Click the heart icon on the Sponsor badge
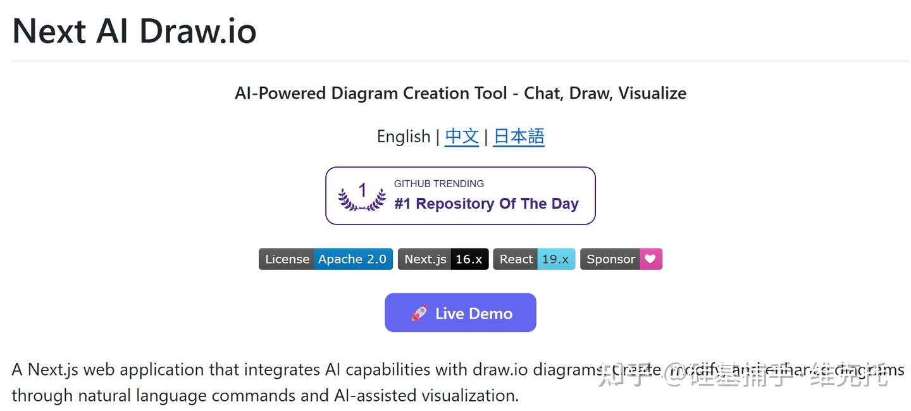Image resolution: width=911 pixels, height=411 pixels. [x=650, y=259]
